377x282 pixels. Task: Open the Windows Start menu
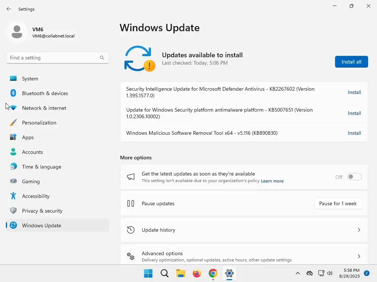(148, 273)
